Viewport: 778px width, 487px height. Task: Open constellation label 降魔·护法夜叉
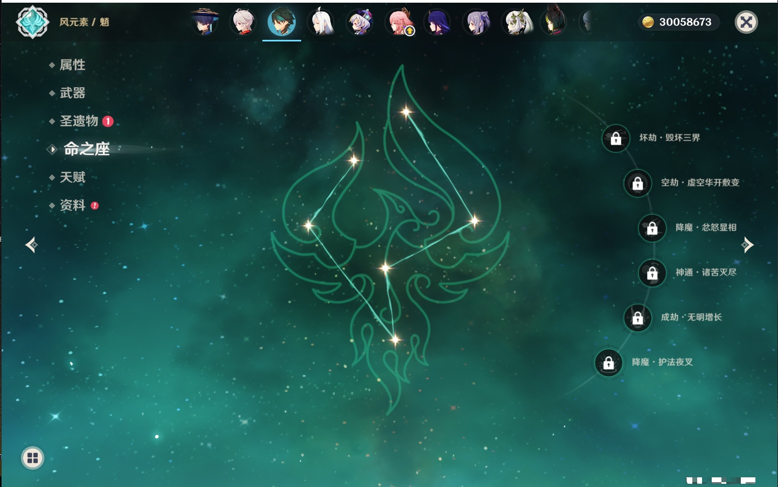662,362
